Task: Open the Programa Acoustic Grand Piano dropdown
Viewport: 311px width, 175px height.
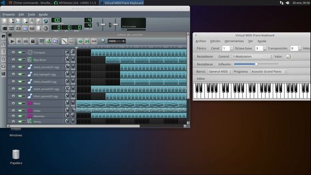Action: pyautogui.click(x=269, y=71)
